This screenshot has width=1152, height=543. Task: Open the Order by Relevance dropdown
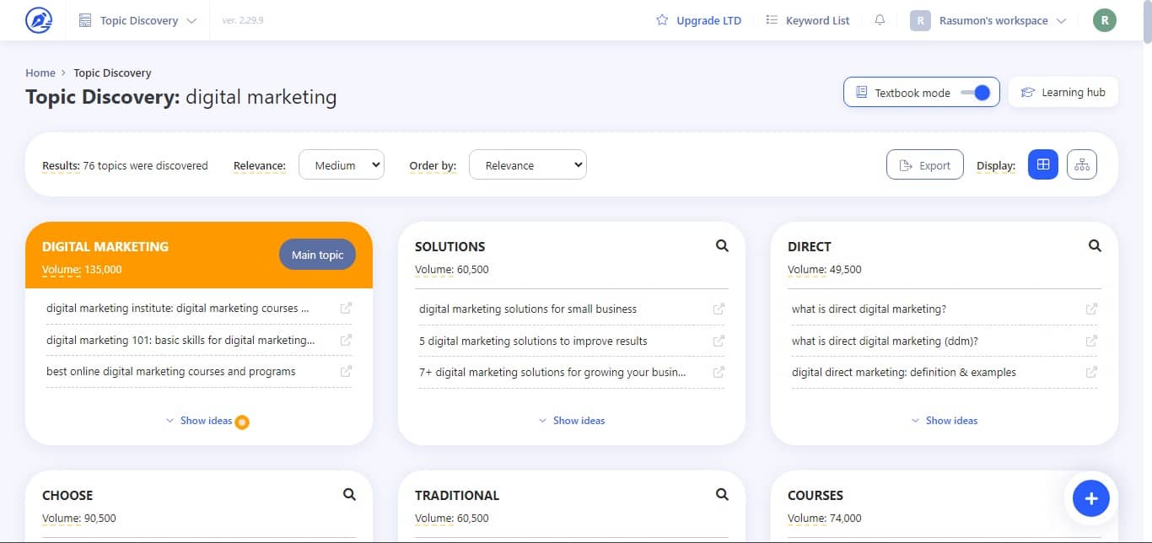point(527,165)
